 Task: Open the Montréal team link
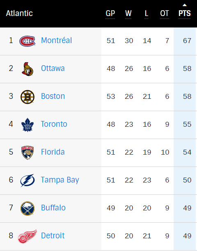[56, 40]
